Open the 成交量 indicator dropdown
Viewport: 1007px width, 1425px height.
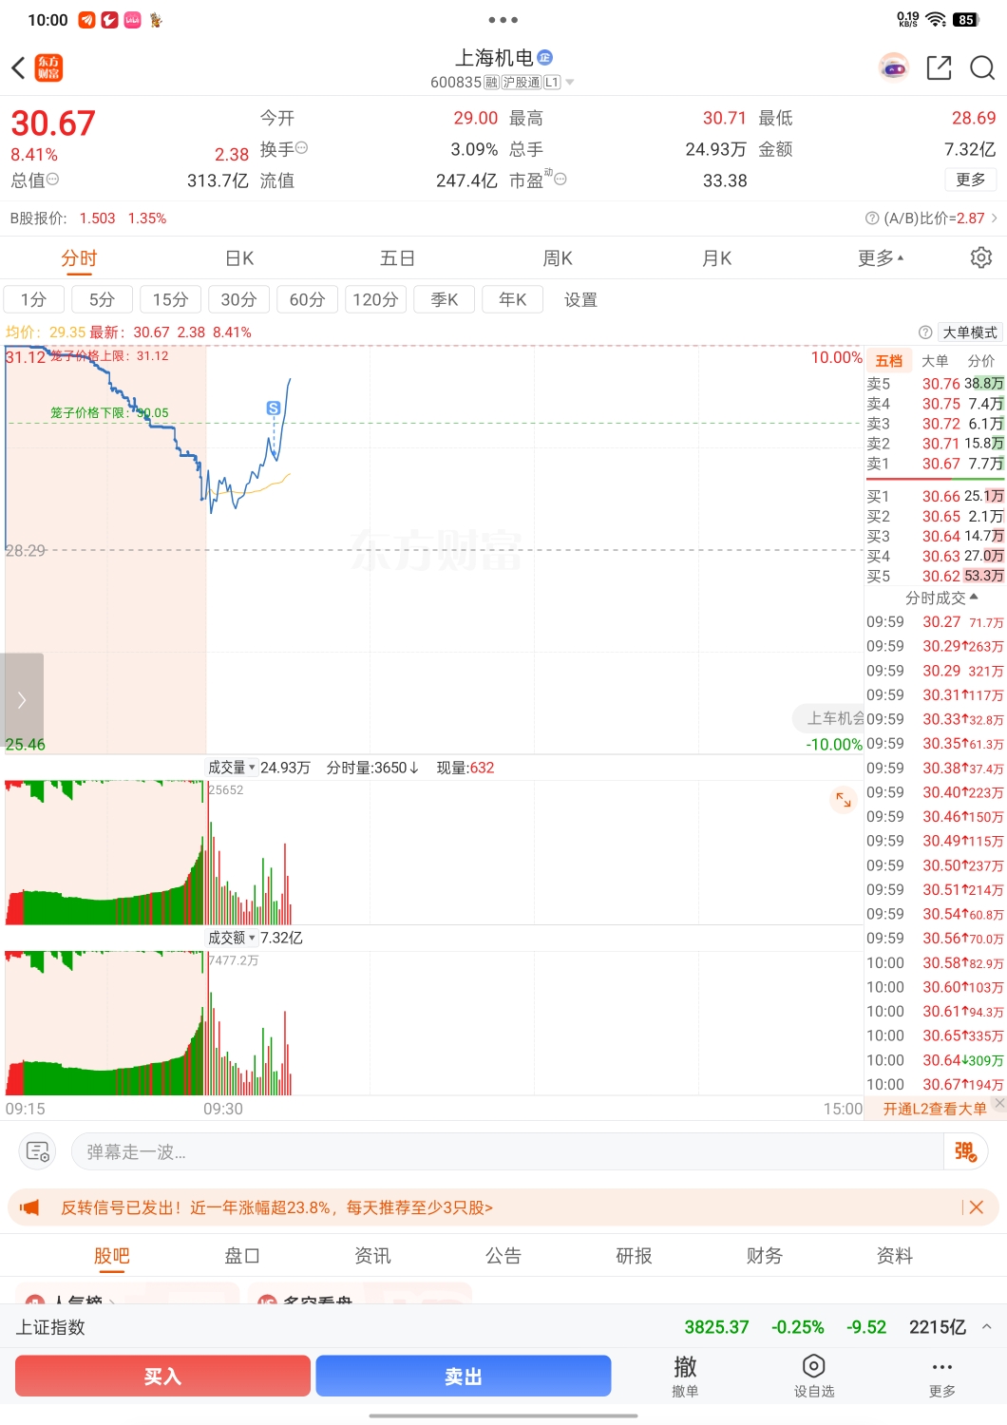click(x=232, y=768)
